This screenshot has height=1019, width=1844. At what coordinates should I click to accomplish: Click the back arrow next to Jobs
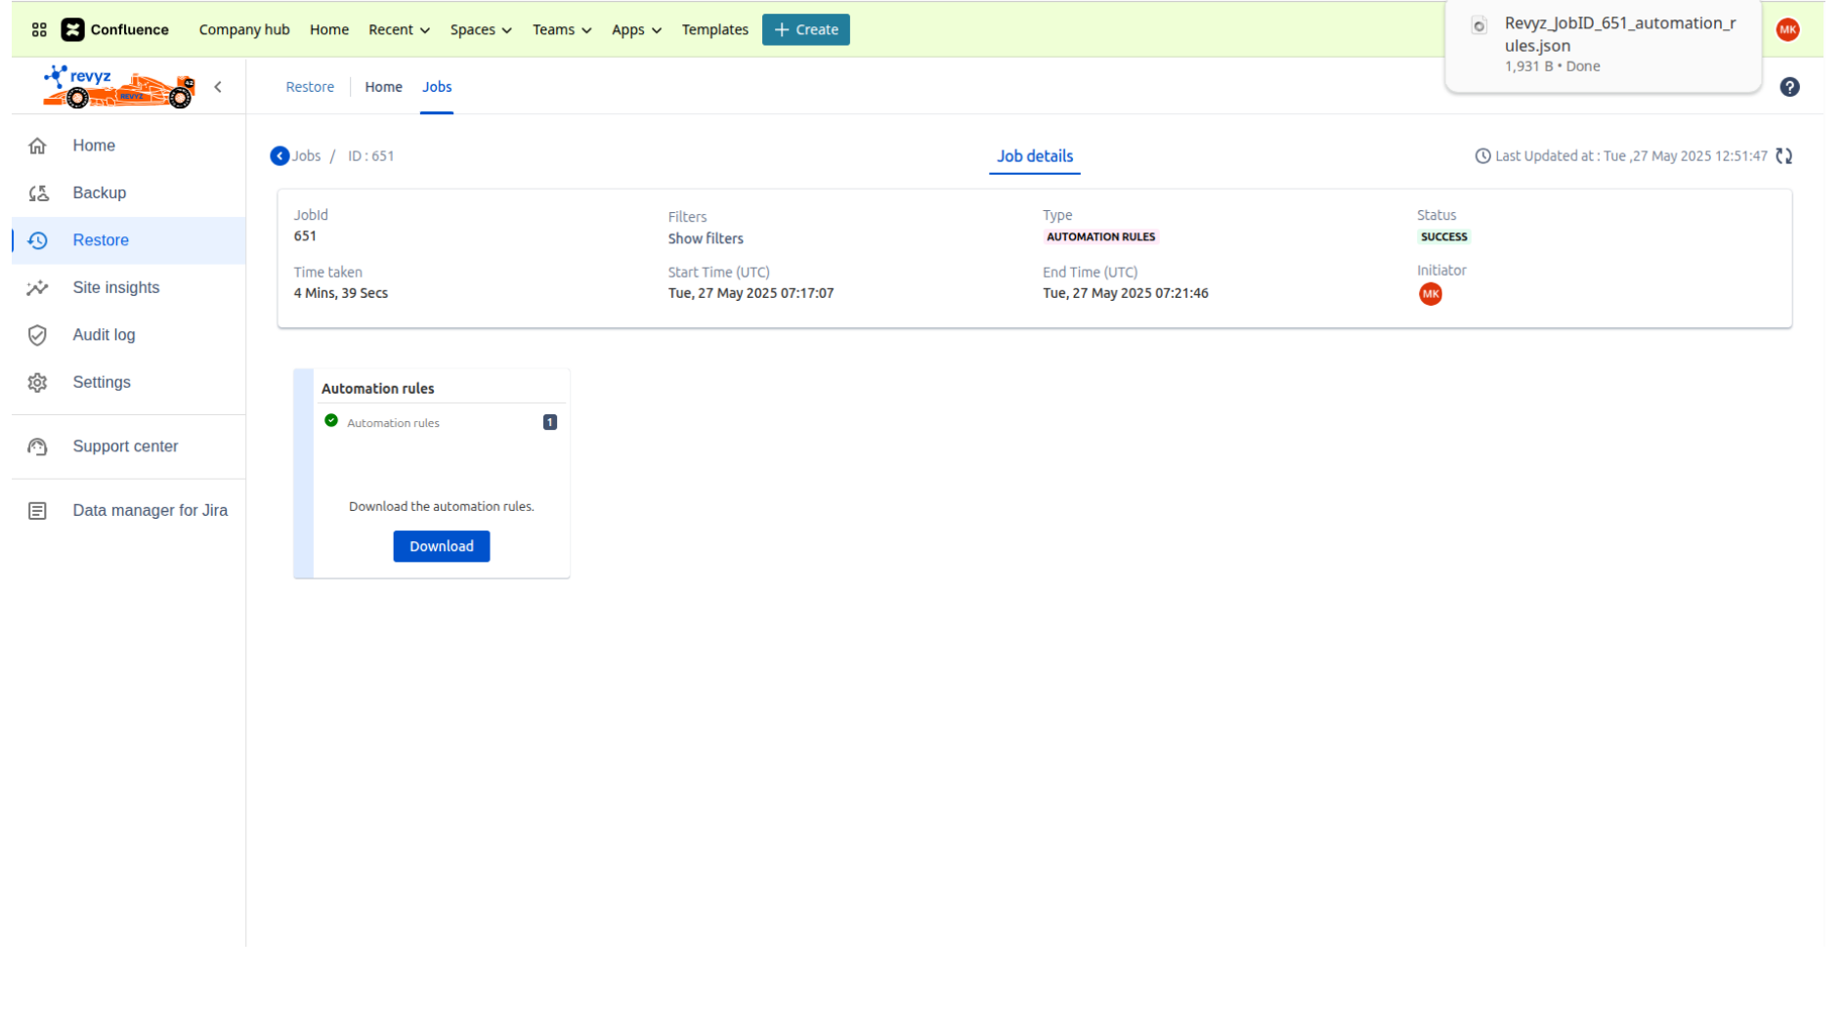coord(279,156)
